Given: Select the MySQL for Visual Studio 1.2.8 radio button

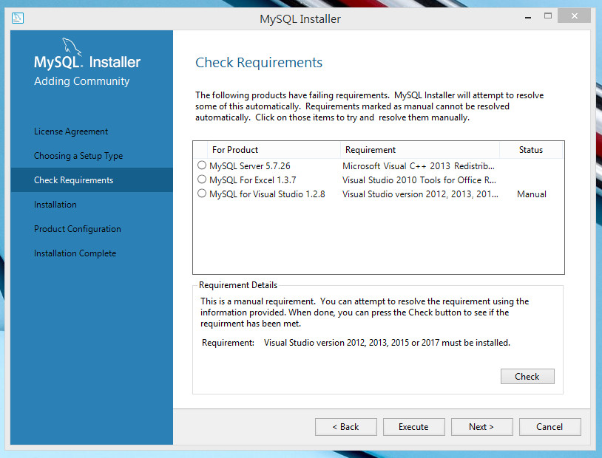Looking at the screenshot, I should (202, 194).
